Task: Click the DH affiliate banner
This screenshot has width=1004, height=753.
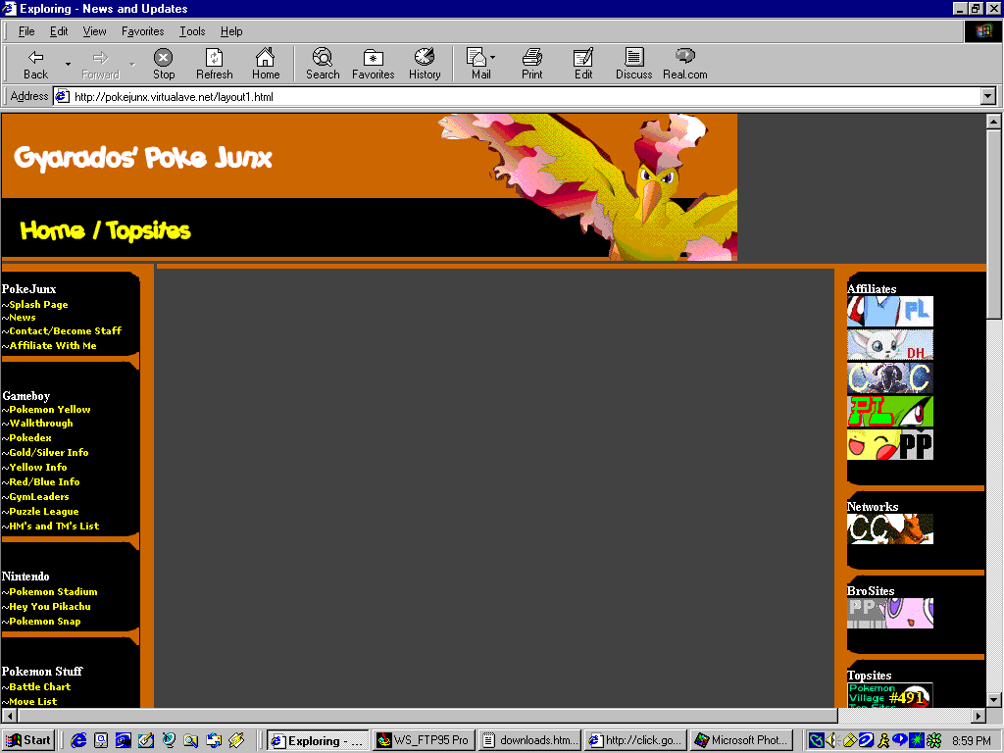Action: click(x=890, y=345)
